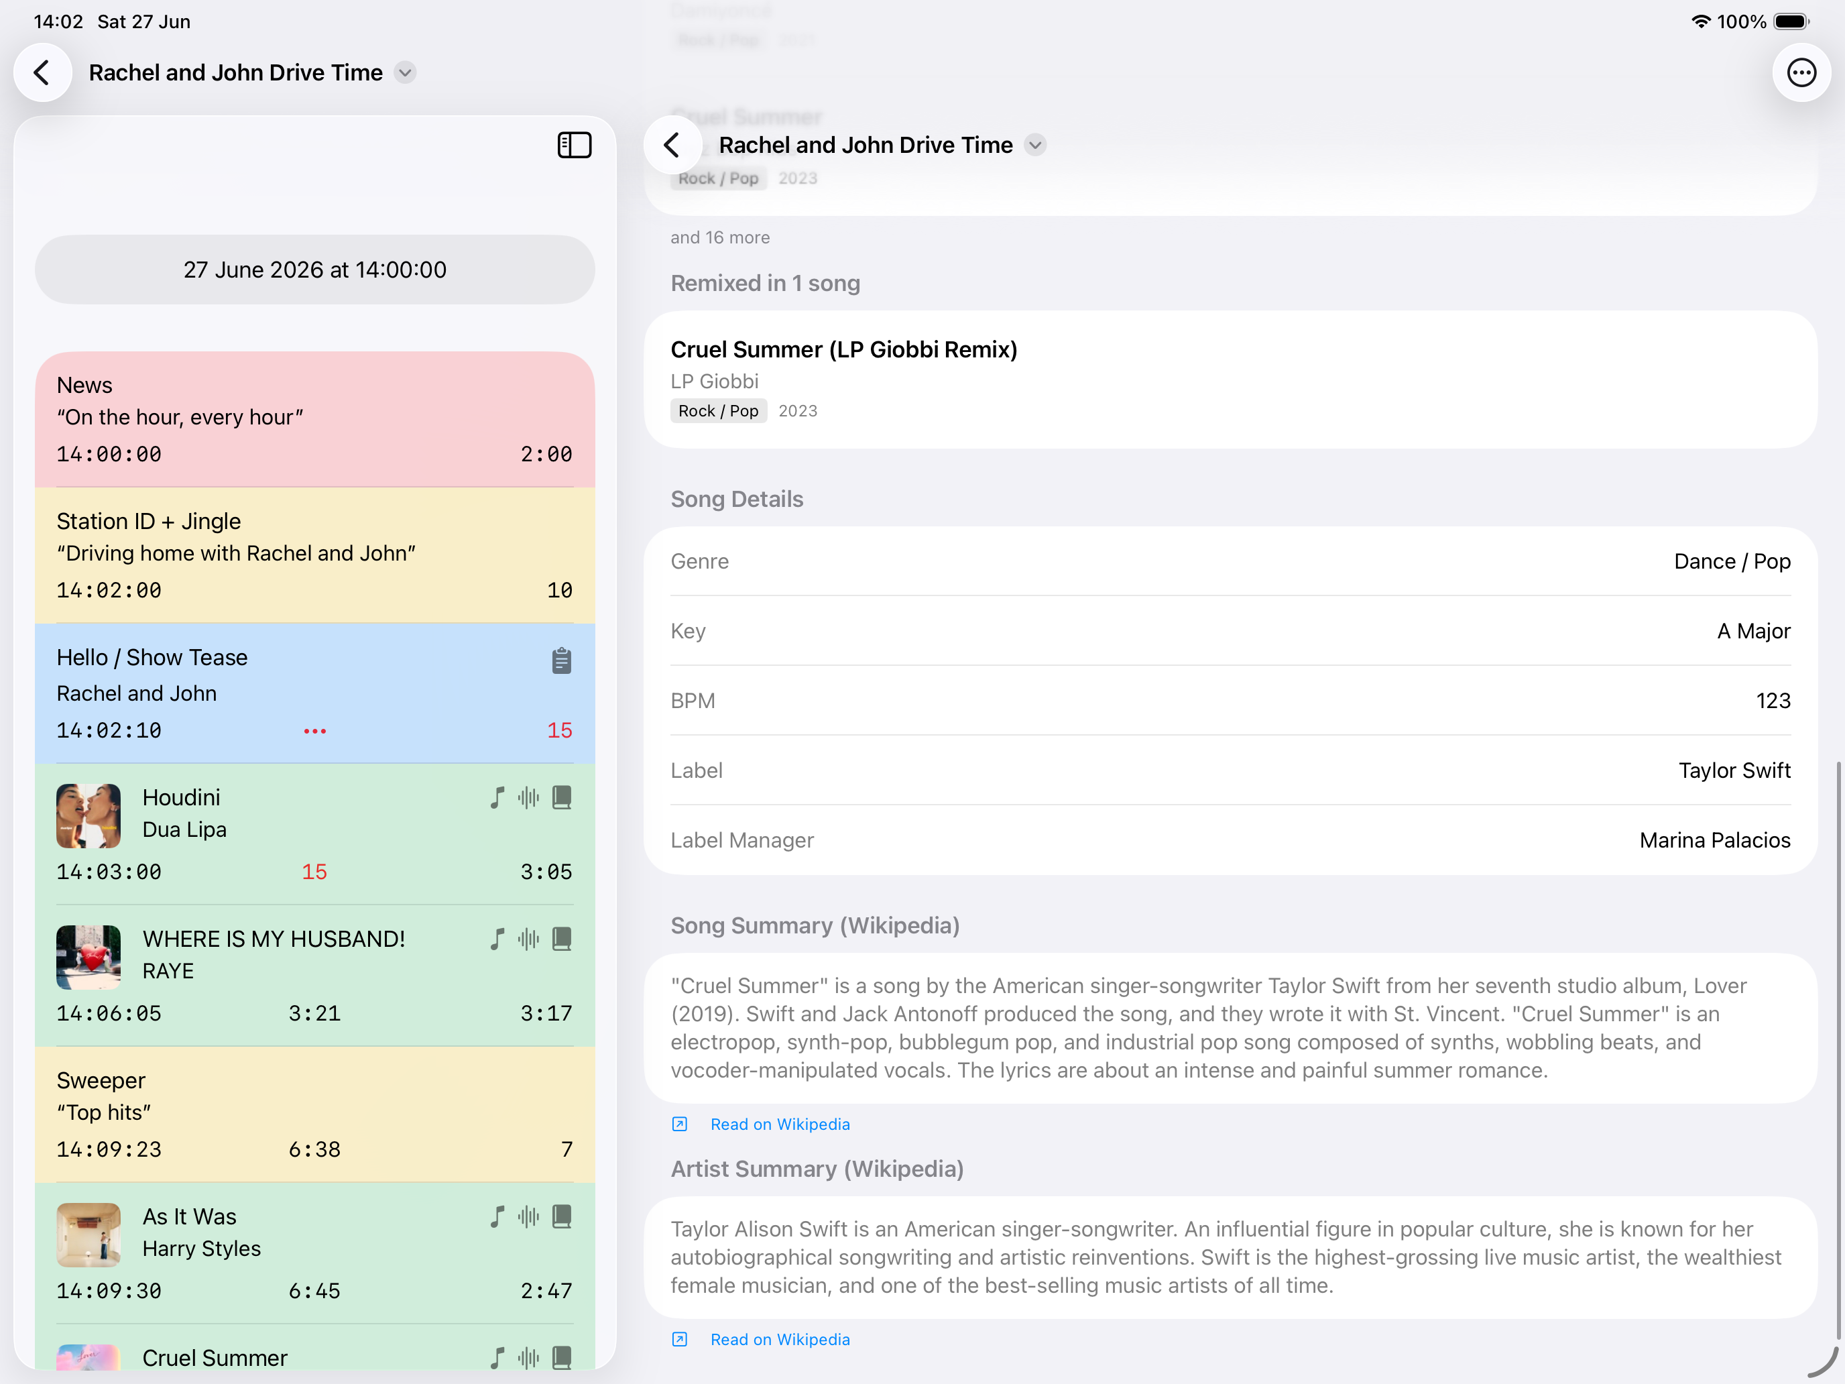Tap the 3:17 duration on WHERE IS MY HUSBAND!

click(546, 1014)
